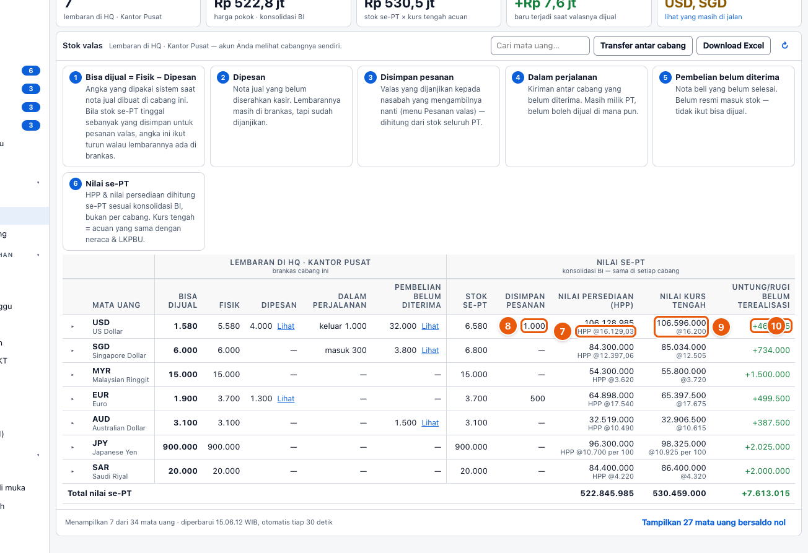Select the 'Dalam perjalanan' info card heading
Image resolution: width=808 pixels, height=553 pixels.
point(563,77)
